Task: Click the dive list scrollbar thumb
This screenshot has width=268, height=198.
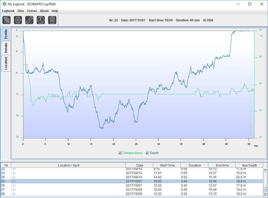Action: tap(265, 190)
